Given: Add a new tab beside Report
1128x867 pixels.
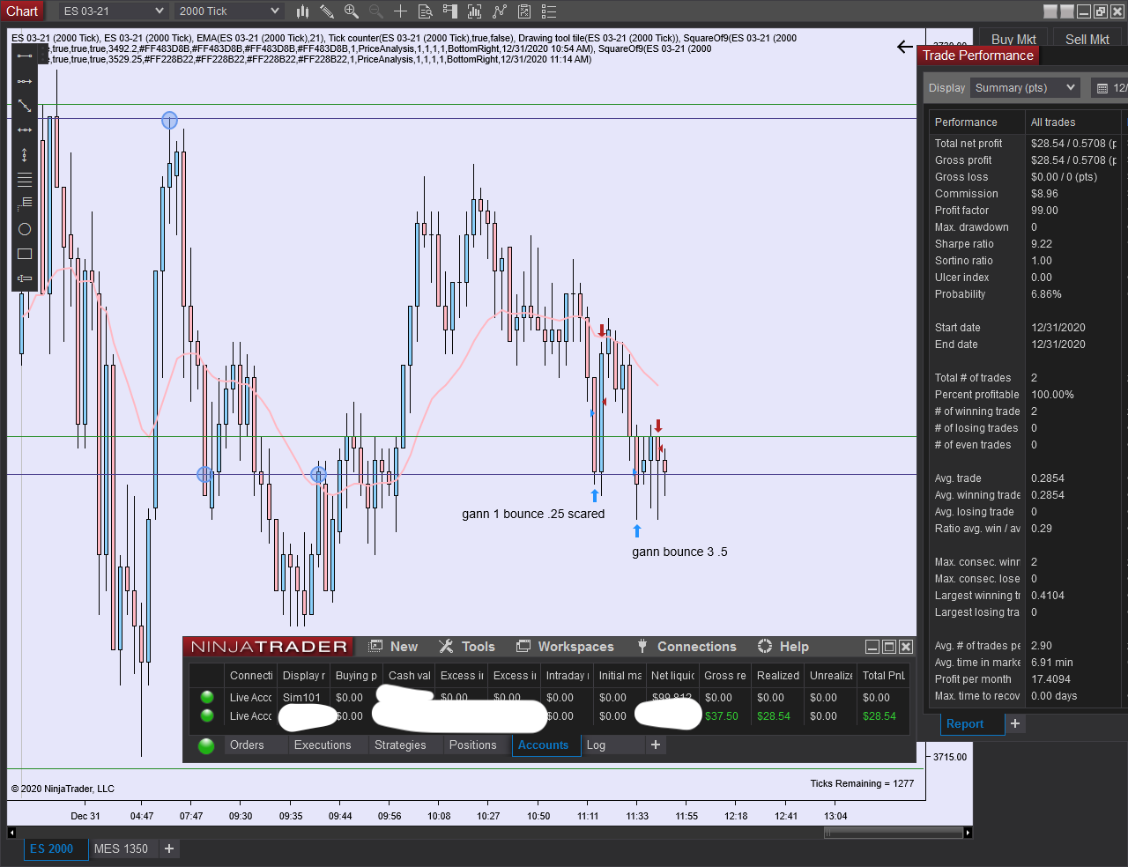Looking at the screenshot, I should click(1015, 723).
